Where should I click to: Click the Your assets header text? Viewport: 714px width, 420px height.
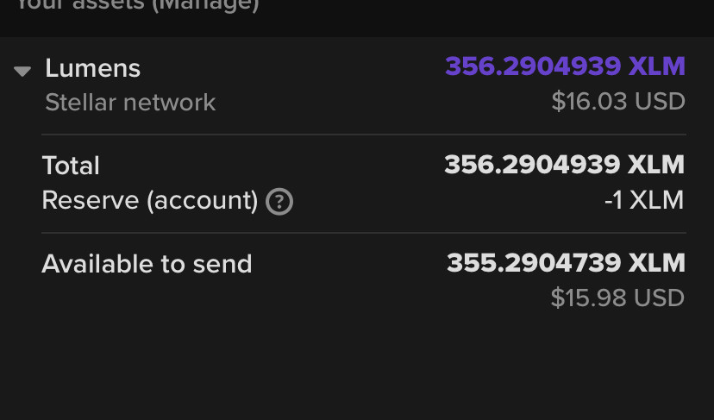coord(86,5)
